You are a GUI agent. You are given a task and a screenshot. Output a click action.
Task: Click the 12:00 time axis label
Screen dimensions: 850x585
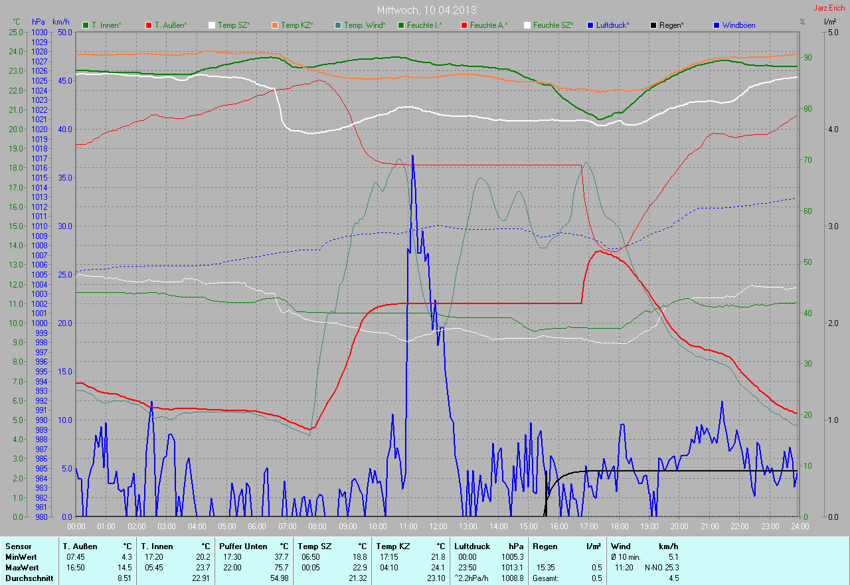[438, 527]
